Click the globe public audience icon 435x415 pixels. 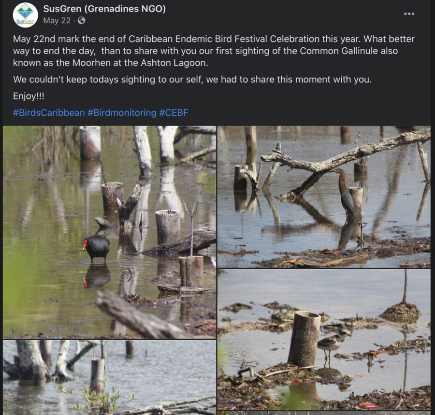[x=81, y=20]
